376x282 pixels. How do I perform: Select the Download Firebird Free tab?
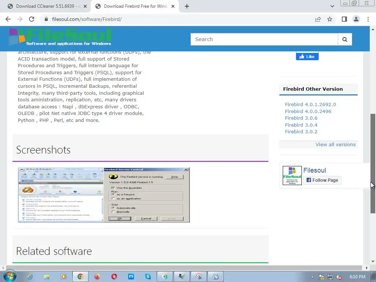click(x=135, y=7)
